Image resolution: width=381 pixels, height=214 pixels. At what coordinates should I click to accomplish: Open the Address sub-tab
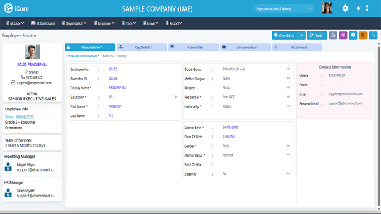coord(108,56)
